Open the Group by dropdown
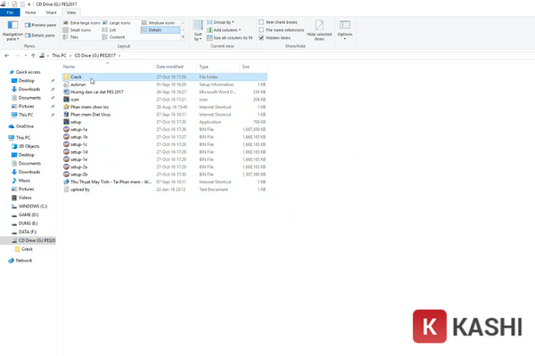 tap(223, 21)
